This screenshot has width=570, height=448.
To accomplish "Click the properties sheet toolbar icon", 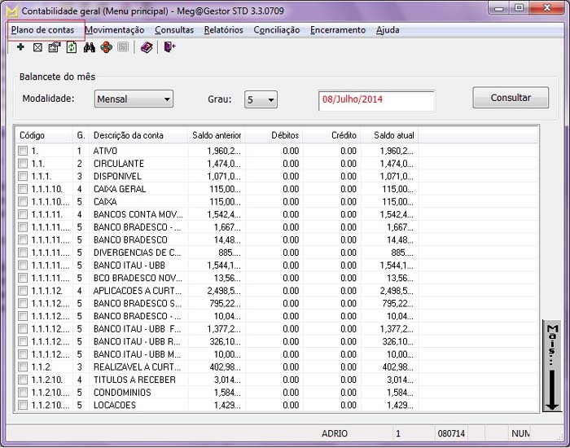I will 55,48.
